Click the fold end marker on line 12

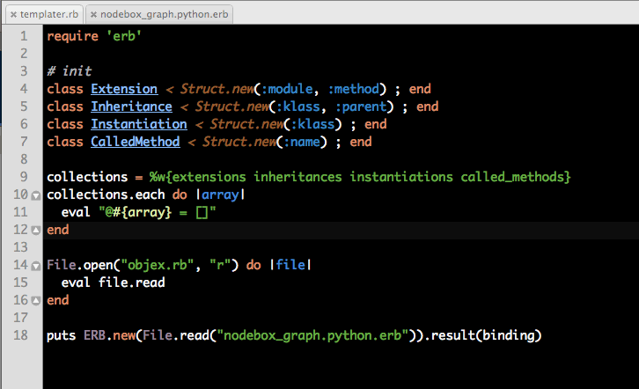(x=36, y=231)
